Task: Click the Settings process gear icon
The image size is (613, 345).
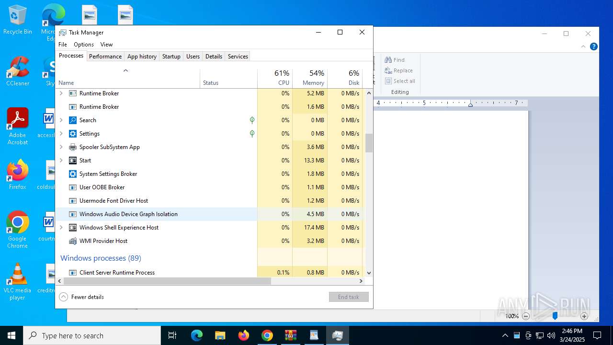Action: [x=73, y=134]
